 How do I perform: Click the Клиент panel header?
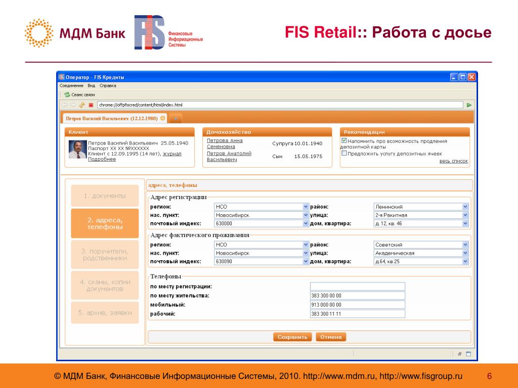pos(129,132)
